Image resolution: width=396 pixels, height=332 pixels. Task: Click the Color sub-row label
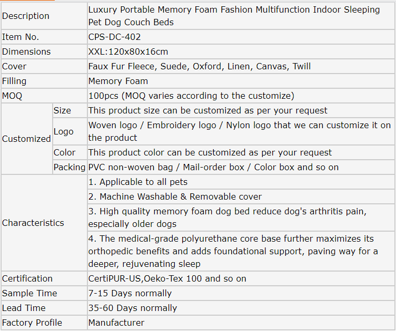click(64, 152)
